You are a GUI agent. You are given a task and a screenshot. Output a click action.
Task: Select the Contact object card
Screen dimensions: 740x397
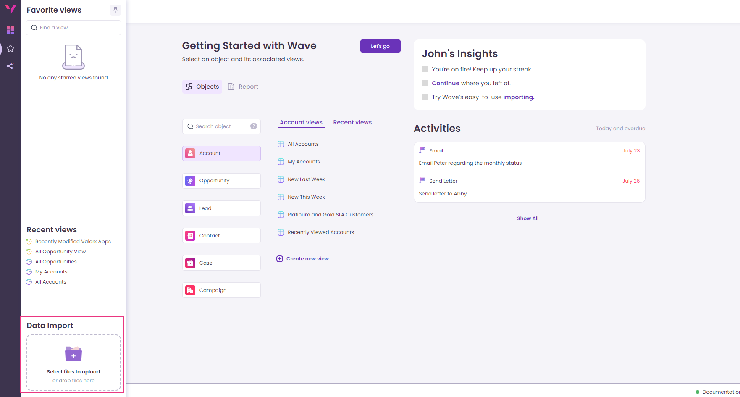tap(221, 235)
